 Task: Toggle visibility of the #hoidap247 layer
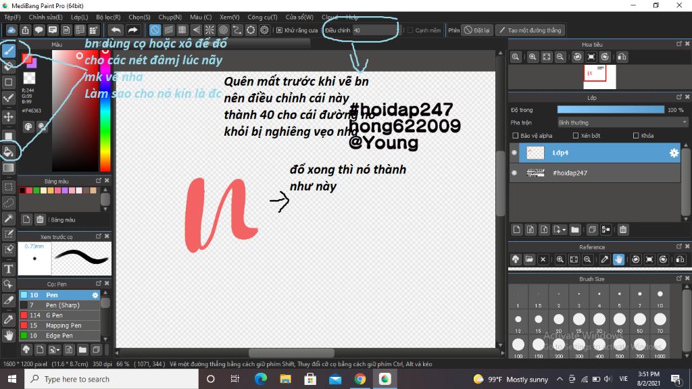point(514,173)
